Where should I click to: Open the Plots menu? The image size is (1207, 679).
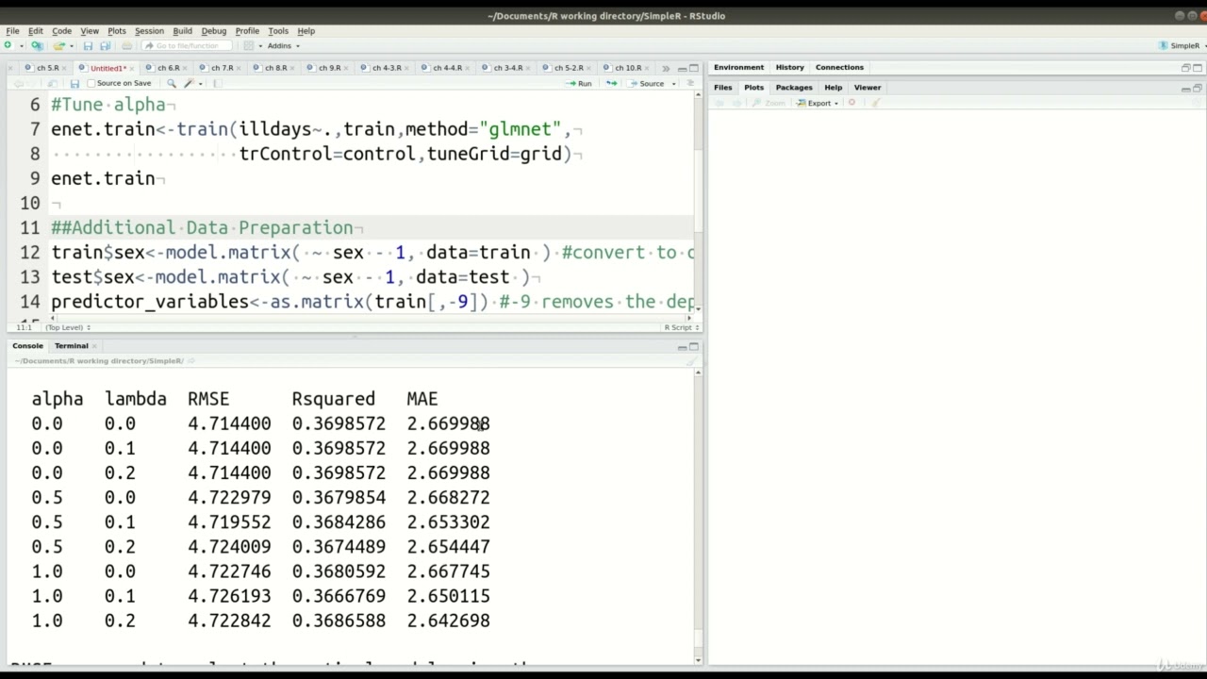pyautogui.click(x=116, y=30)
